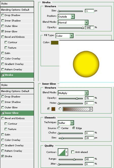Uncheck Inner Glow in the Stroke-highlighted style list

coord(3,31)
